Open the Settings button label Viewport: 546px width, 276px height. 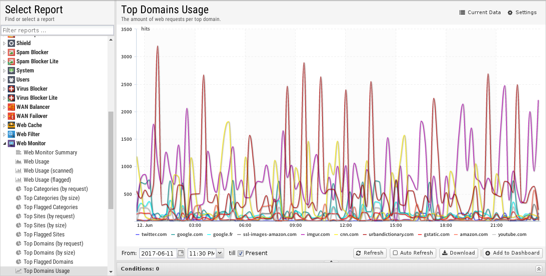click(526, 13)
